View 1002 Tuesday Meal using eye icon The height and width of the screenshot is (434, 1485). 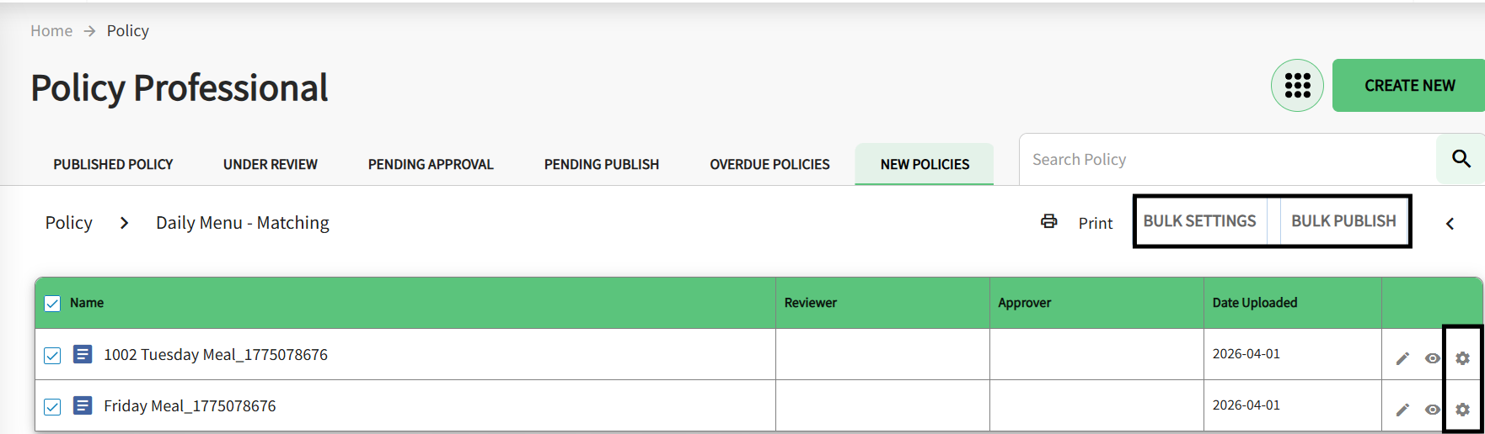(x=1432, y=358)
